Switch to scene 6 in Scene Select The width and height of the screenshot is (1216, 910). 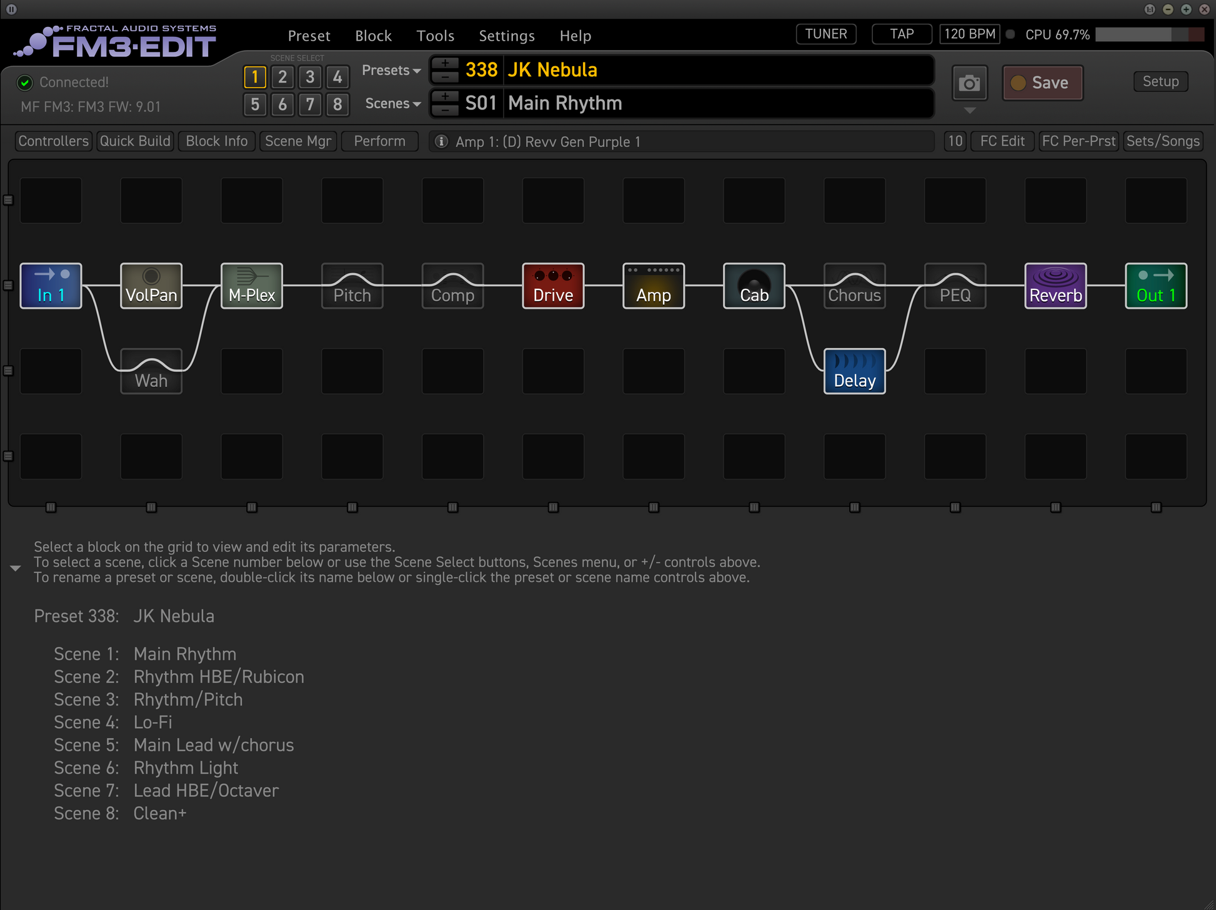pos(282,104)
